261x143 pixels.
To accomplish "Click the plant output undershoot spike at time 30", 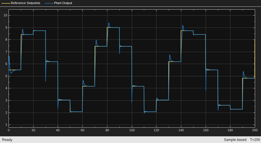I will click(x=46, y=81).
